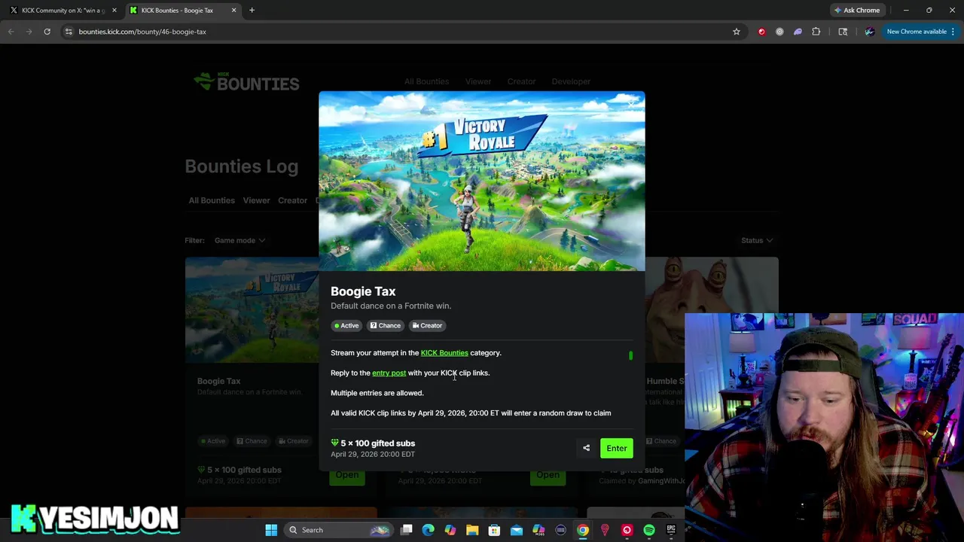This screenshot has height=542, width=964.
Task: Open File Explorer from taskbar
Action: pyautogui.click(x=472, y=530)
